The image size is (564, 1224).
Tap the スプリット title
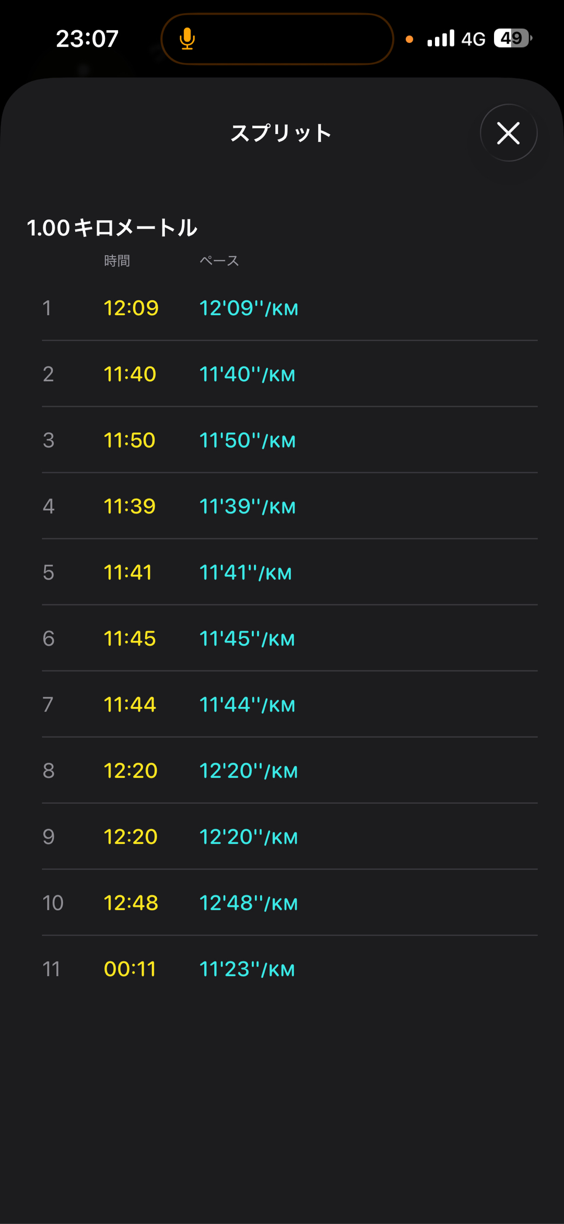(281, 133)
